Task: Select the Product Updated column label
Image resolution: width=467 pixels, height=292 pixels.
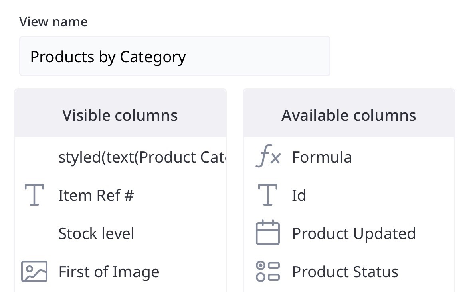Action: 354,233
